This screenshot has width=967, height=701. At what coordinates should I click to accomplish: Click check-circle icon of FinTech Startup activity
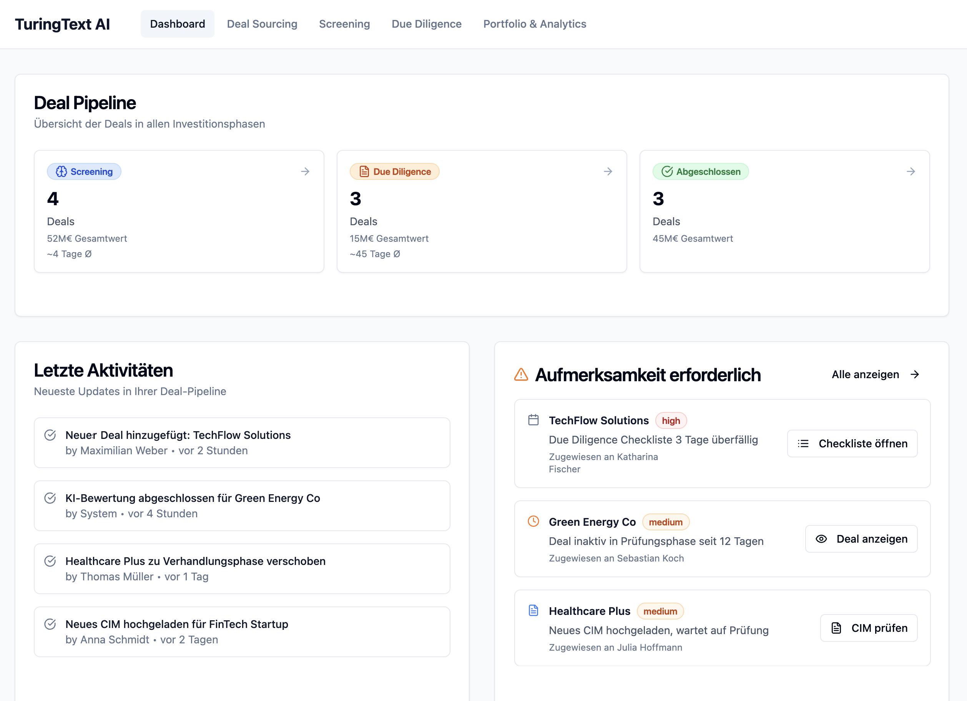[50, 624]
